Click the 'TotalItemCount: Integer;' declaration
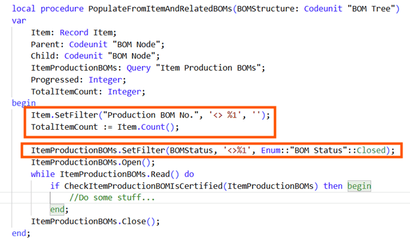410x242 pixels. pyautogui.click(x=88, y=92)
